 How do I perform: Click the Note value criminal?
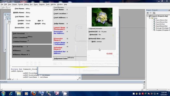coord(99,42)
